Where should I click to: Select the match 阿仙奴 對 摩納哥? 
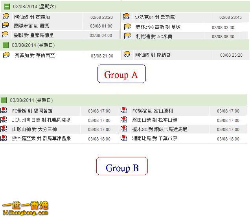point(153,55)
